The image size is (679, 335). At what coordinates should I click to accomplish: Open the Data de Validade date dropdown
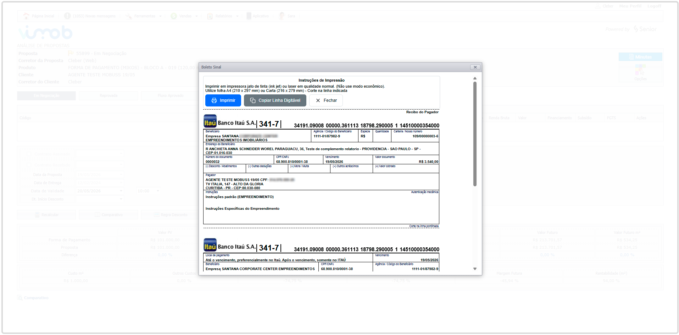coord(121,191)
